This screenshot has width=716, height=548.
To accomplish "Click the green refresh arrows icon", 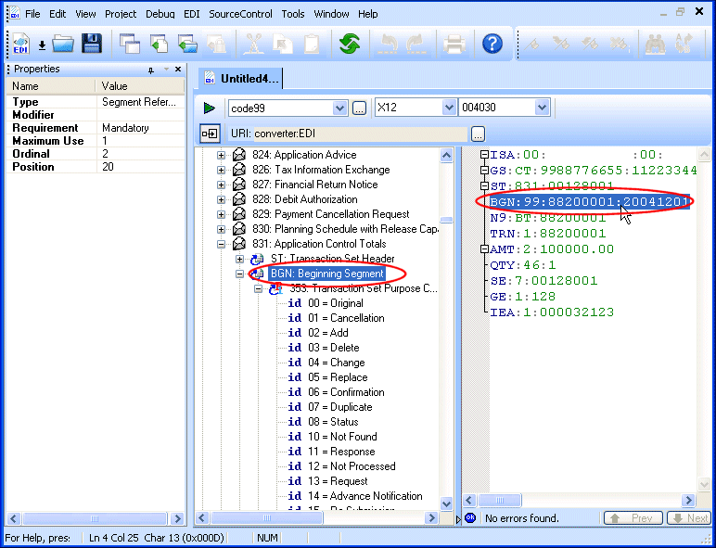I will coord(350,43).
